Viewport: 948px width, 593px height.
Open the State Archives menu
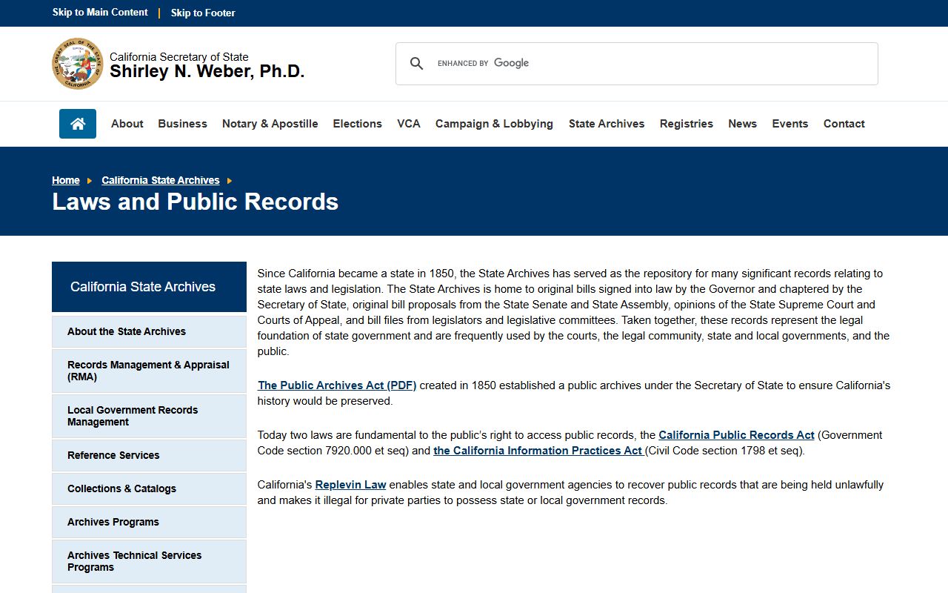[607, 124]
